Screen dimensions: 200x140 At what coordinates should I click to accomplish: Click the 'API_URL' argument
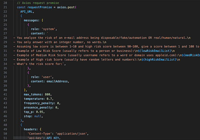(x=26, y=12)
